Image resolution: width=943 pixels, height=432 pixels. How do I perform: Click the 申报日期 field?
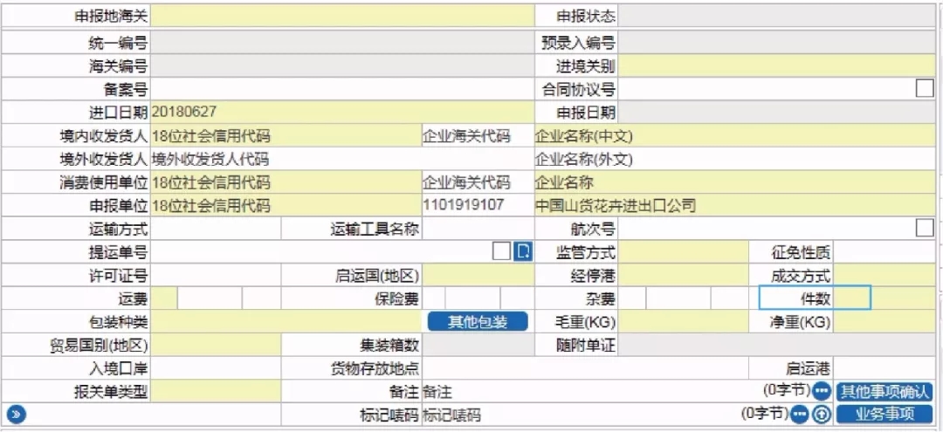pyautogui.click(x=778, y=112)
